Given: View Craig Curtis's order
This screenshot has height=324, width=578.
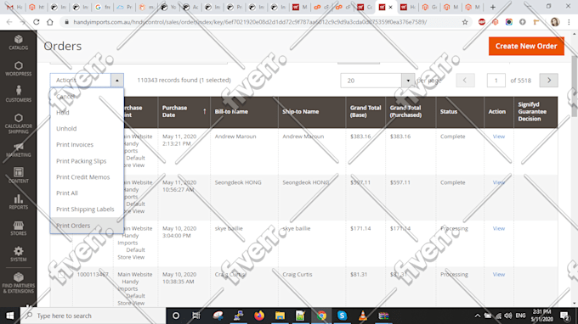Looking at the screenshot, I should pos(498,274).
